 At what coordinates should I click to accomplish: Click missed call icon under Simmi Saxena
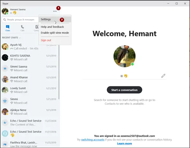tap(12, 70)
